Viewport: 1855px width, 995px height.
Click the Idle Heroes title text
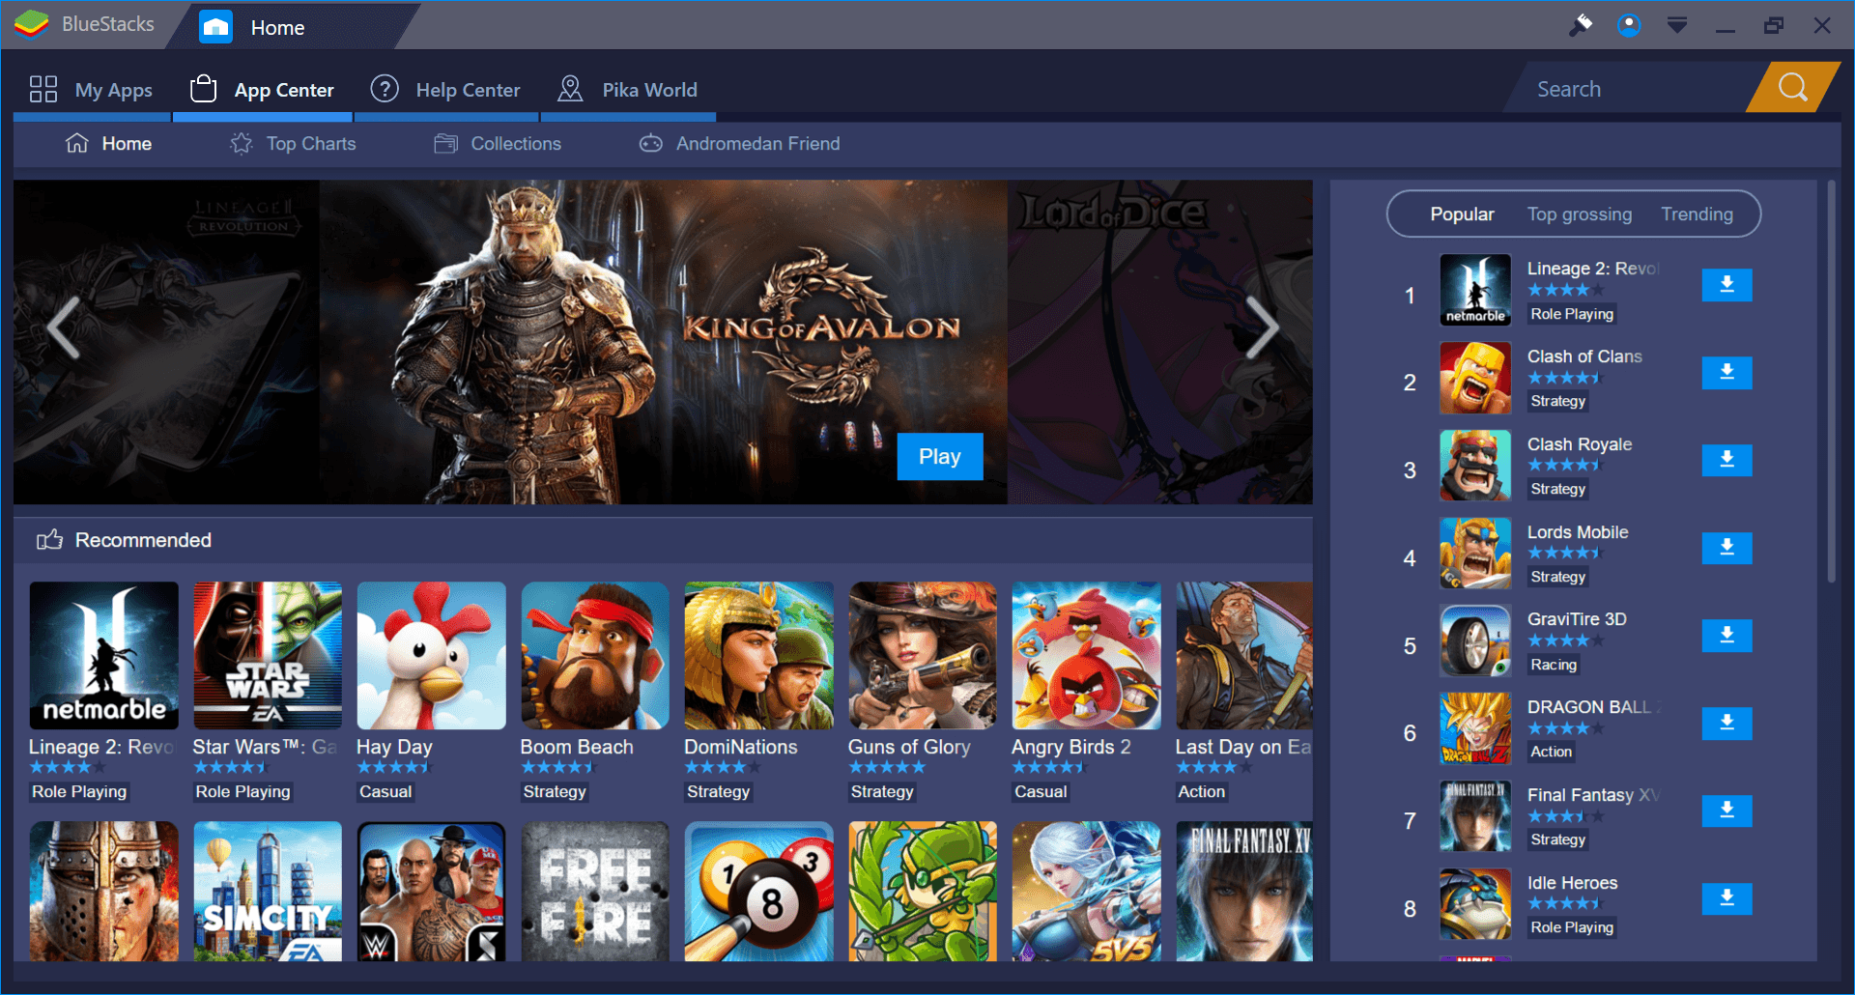point(1572,883)
